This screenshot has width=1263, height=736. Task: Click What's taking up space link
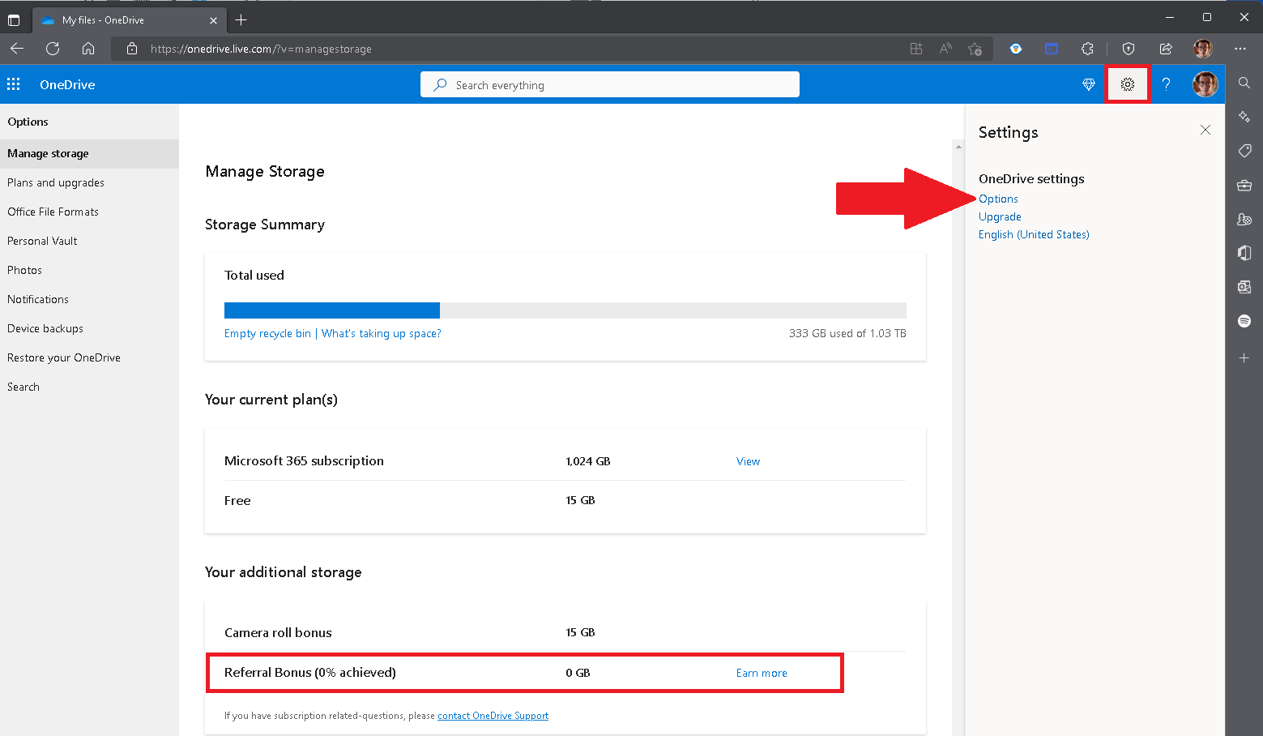point(382,333)
